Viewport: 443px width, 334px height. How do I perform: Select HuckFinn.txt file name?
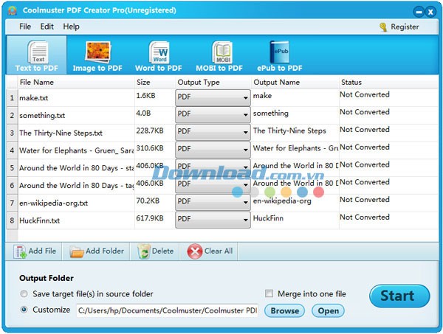point(40,220)
